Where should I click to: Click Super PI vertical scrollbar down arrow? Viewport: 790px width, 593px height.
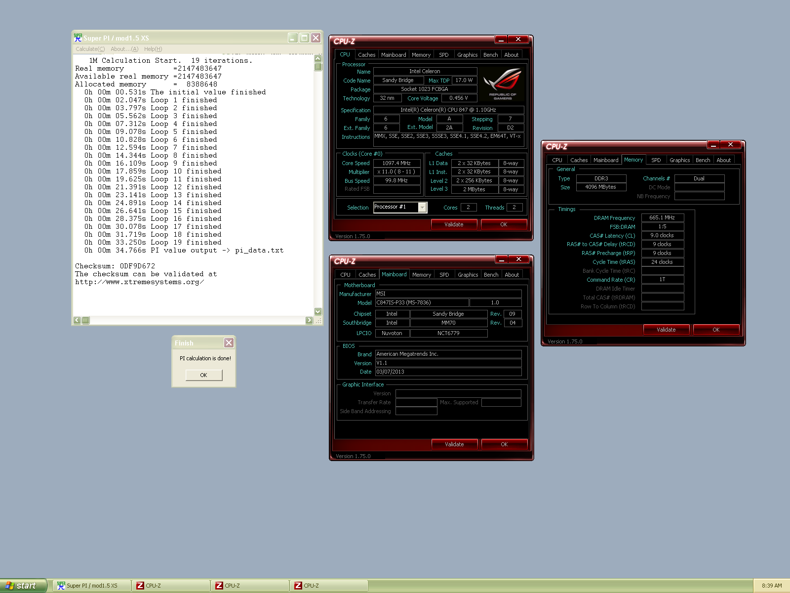tap(318, 311)
